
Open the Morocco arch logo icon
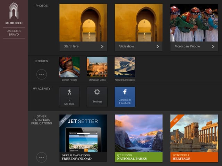(x=14, y=11)
